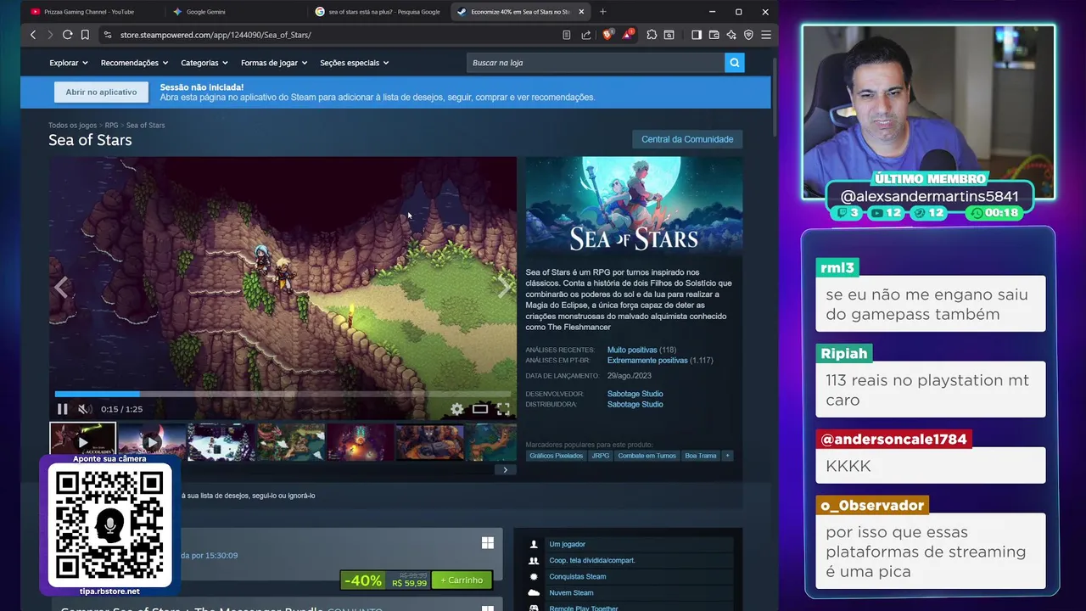Screen dimensions: 1086x611
Task: Open Central da Comunidade
Action: [687, 139]
